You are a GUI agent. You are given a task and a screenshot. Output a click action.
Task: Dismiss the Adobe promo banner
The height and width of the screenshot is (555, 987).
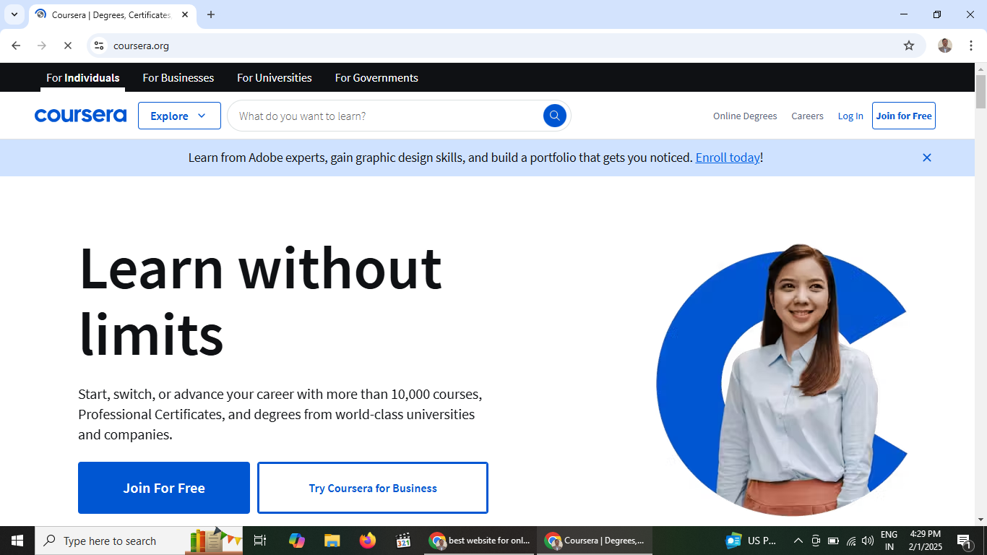coord(927,158)
